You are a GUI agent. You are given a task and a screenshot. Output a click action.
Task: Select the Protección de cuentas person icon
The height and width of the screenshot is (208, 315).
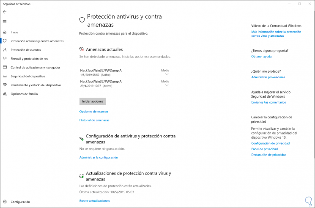pos(5,50)
